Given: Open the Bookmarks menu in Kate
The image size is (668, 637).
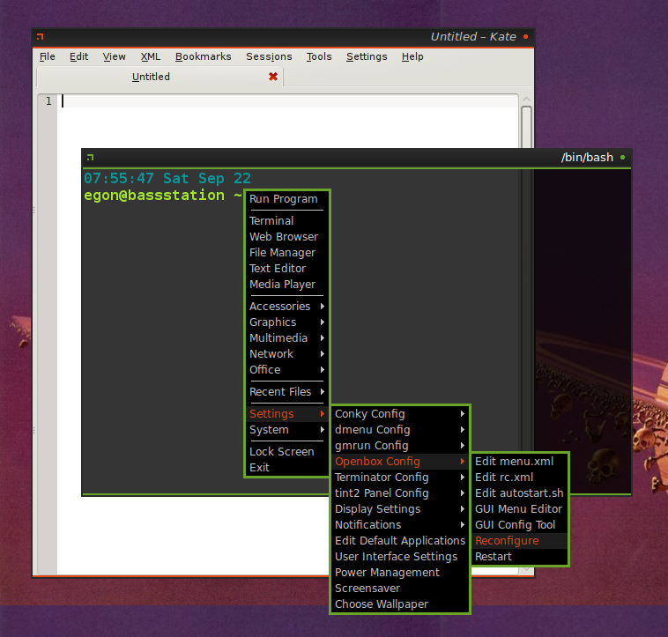Looking at the screenshot, I should click(x=204, y=56).
